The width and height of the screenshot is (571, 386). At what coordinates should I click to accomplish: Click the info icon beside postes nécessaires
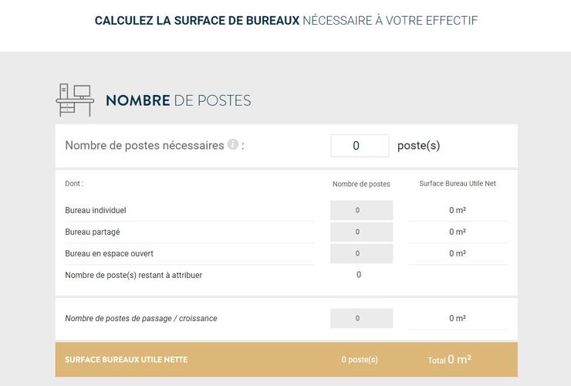click(x=233, y=144)
